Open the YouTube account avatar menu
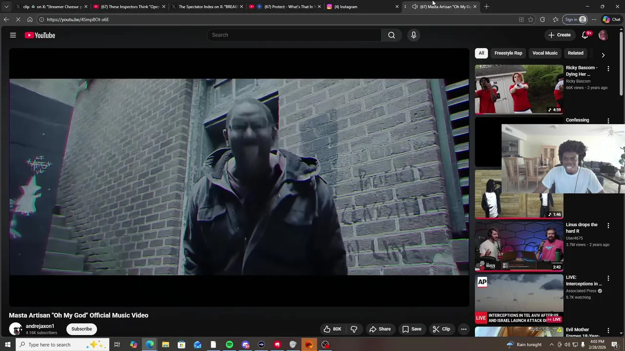The image size is (625, 351). (x=603, y=35)
